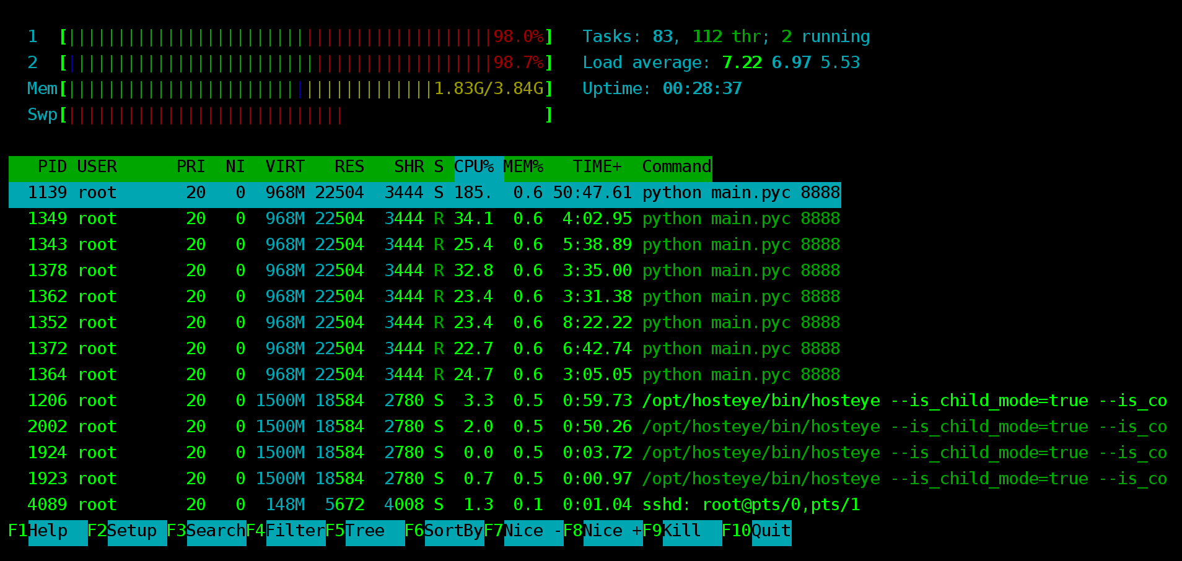Sort by the TIME+ column header

point(597,168)
